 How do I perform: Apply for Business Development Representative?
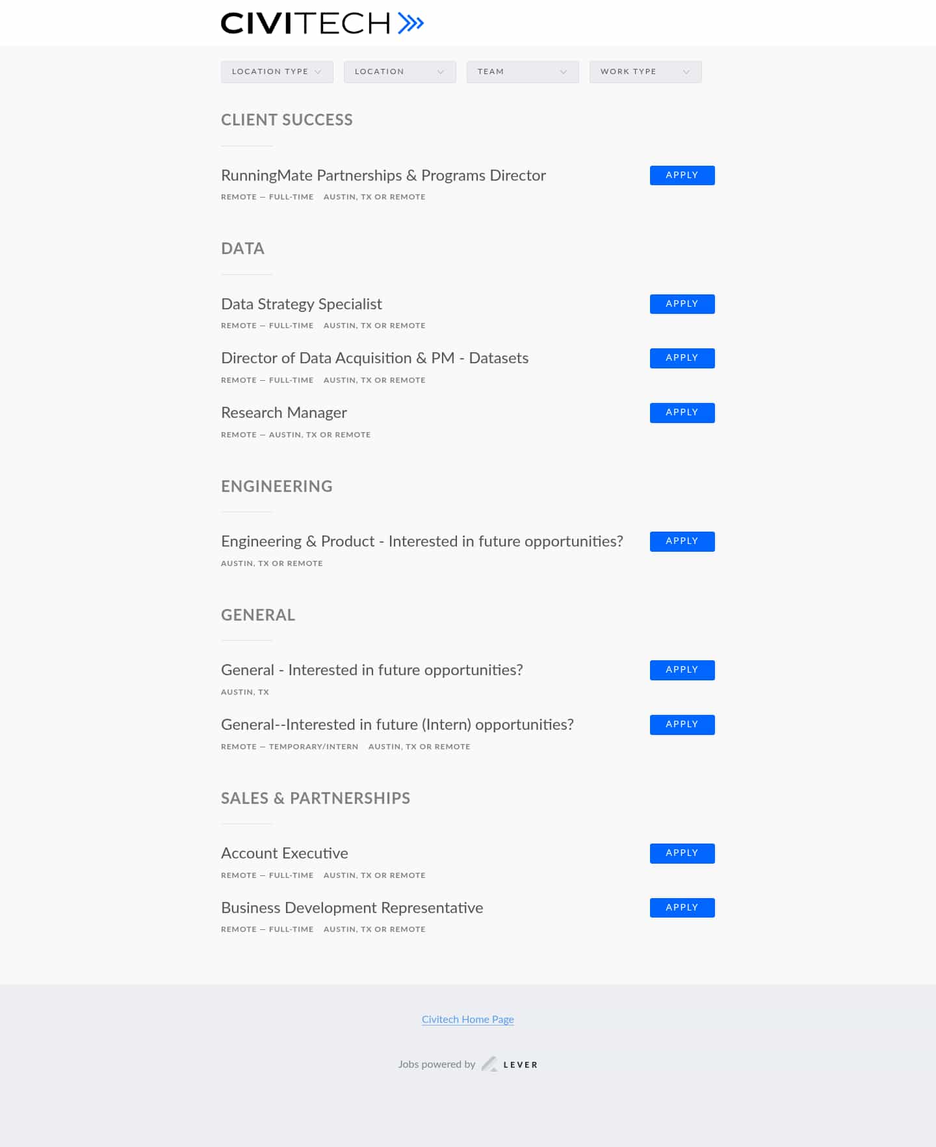[682, 908]
